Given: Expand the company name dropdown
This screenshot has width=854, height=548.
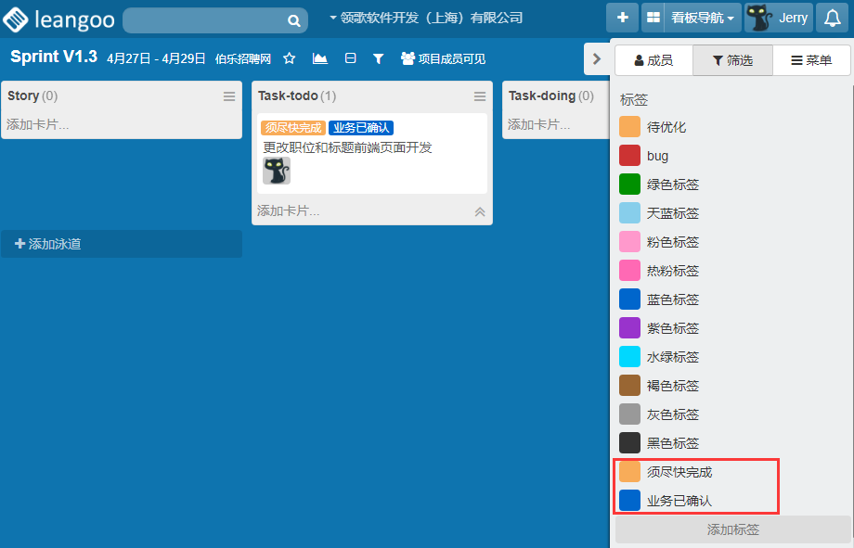Looking at the screenshot, I should coord(426,18).
